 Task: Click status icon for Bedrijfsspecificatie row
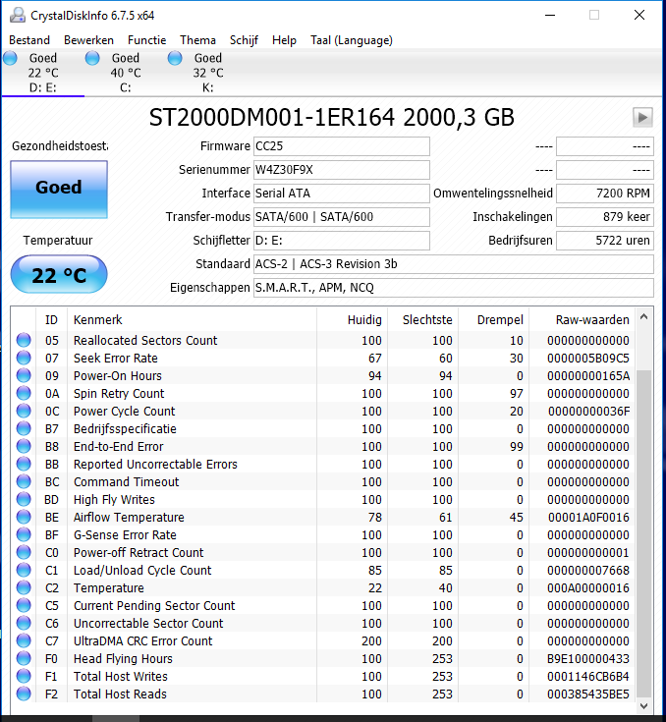tap(24, 428)
